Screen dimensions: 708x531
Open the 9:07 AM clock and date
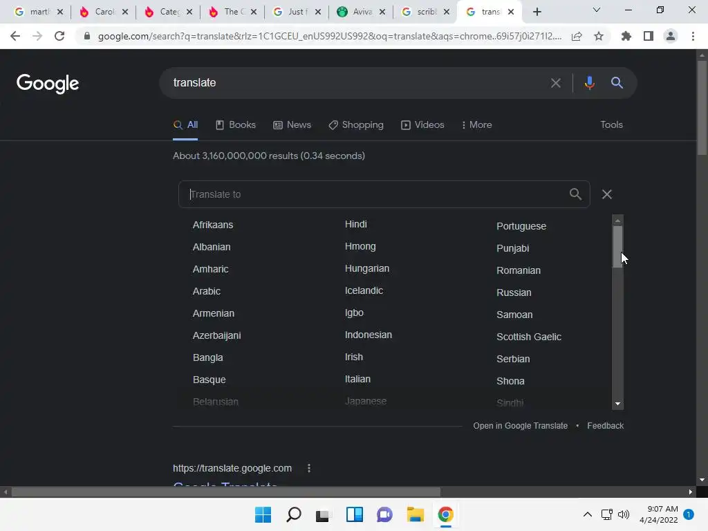659,514
